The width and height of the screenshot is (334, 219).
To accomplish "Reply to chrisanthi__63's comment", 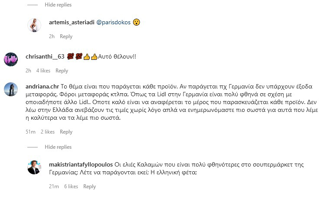I will point(62,71).
